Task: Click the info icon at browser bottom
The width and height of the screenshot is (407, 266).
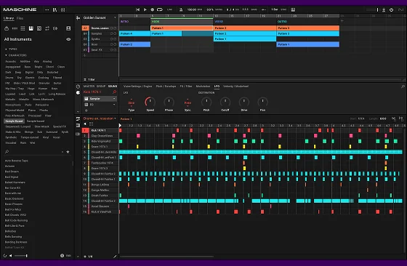Action: tap(62, 256)
